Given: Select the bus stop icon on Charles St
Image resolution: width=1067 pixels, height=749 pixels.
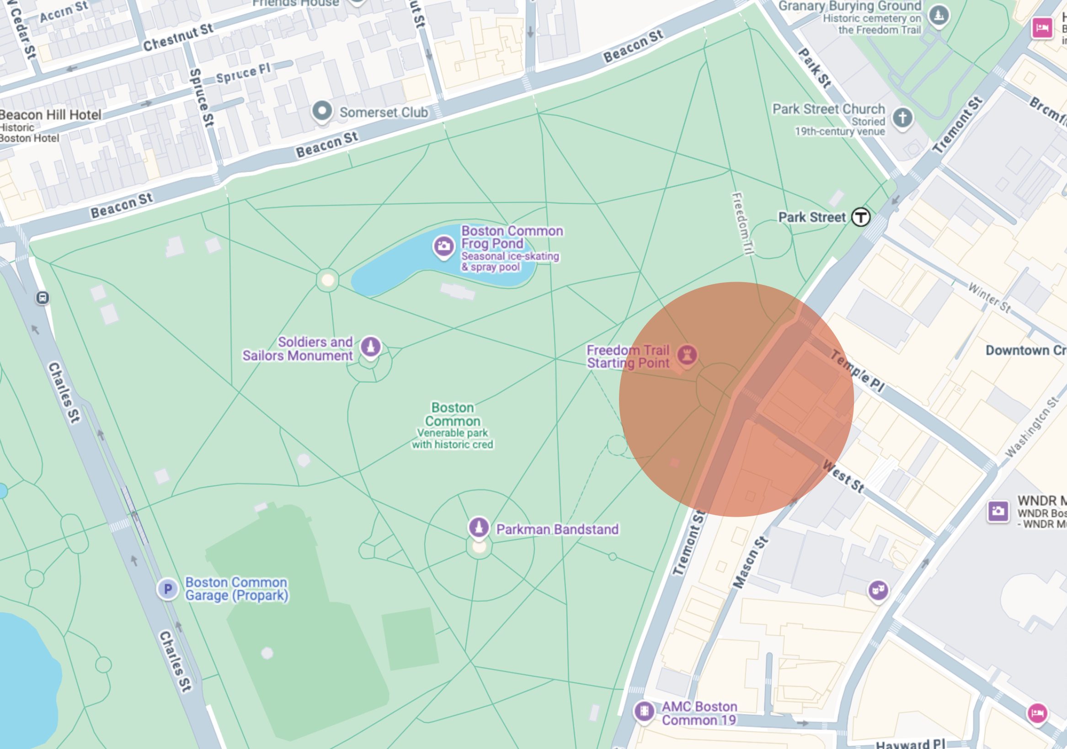Looking at the screenshot, I should pyautogui.click(x=43, y=298).
